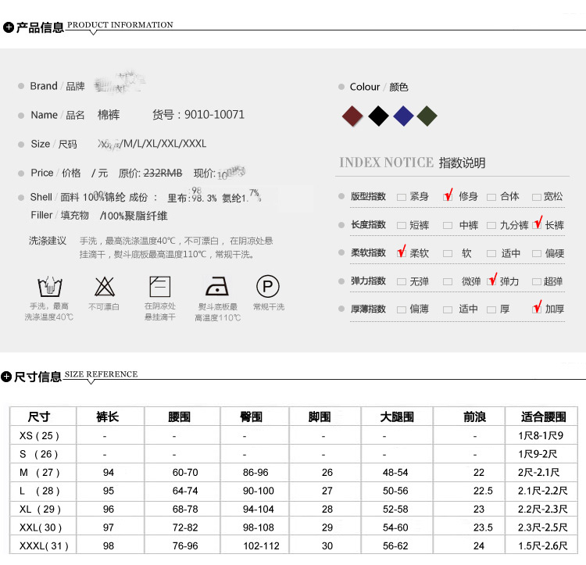Click the M ( 27 ) size row label
Viewport: 586px width, 565px height.
40,472
